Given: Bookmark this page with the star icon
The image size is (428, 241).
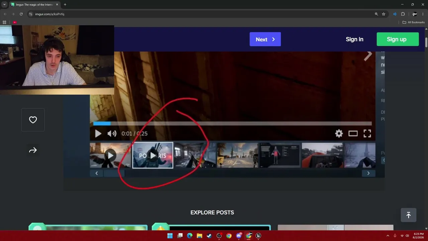Looking at the screenshot, I should click(x=384, y=14).
